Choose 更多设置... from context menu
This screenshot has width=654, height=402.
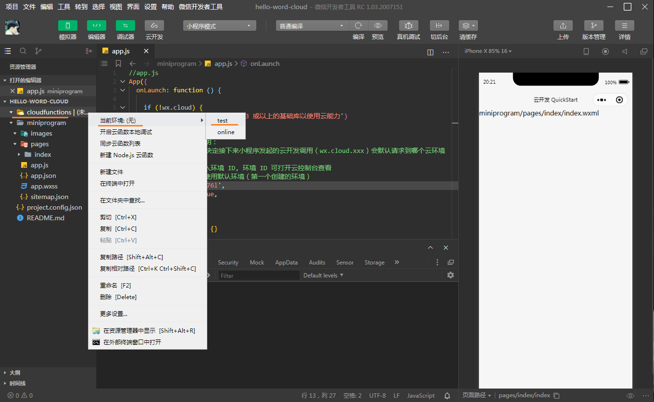tap(148, 314)
